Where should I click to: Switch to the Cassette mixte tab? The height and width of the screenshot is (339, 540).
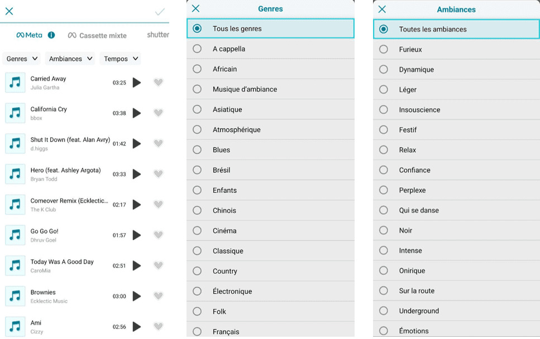(x=97, y=36)
